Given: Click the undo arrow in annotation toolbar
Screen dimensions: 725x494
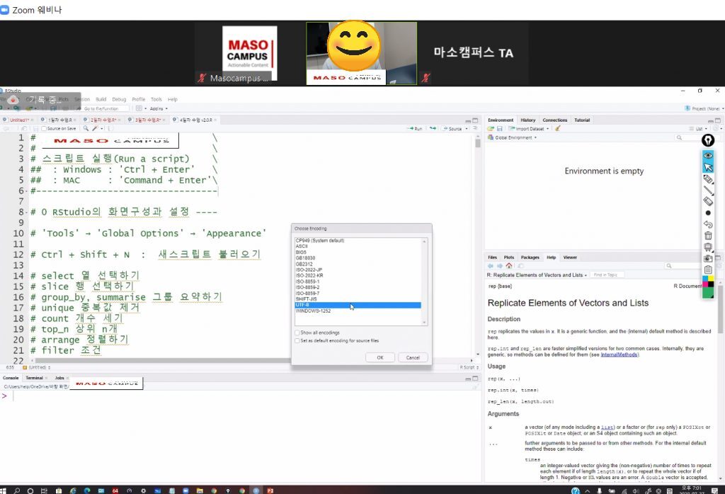Looking at the screenshot, I should click(x=708, y=224).
